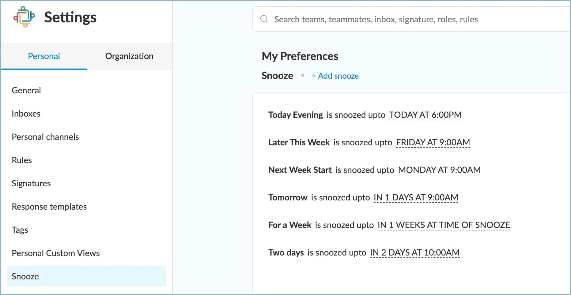Open Personal Custom Views

click(x=56, y=253)
